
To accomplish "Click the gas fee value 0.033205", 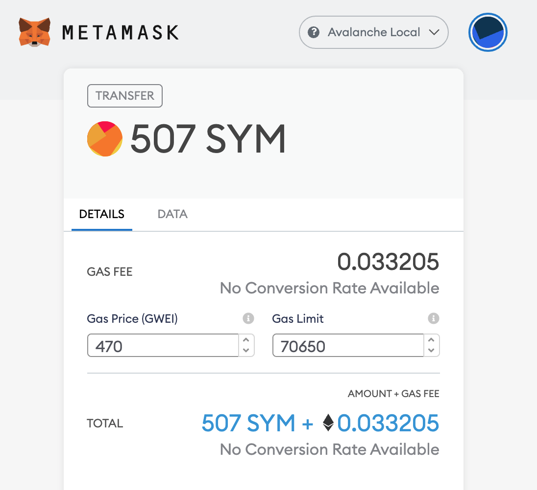I will tap(388, 262).
